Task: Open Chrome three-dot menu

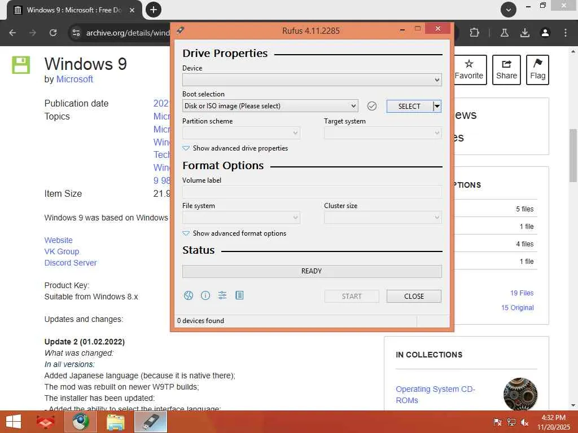Action: 566,33
